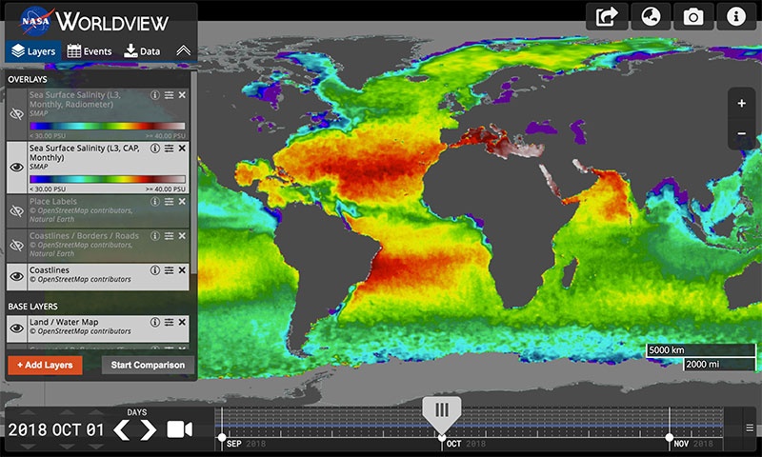
Task: Switch to the Layers tab
Action: (x=33, y=51)
